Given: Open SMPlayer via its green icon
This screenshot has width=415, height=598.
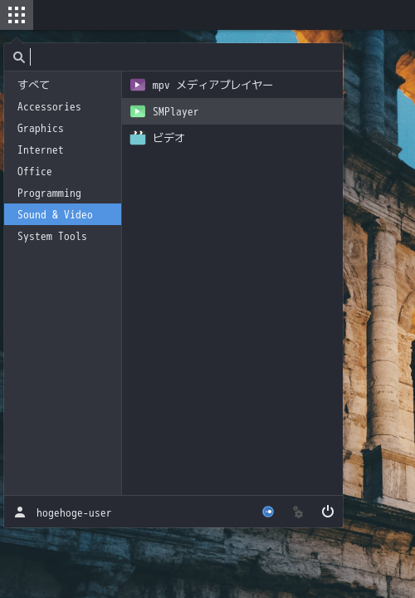Looking at the screenshot, I should 138,111.
